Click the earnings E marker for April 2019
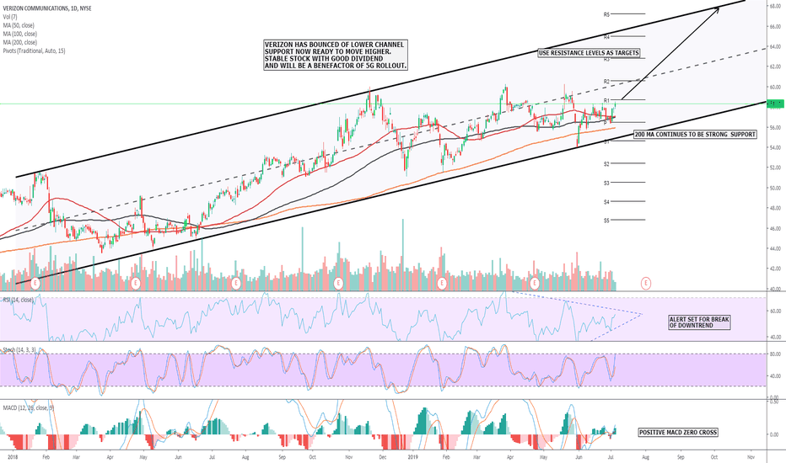The image size is (786, 463). 535,284
